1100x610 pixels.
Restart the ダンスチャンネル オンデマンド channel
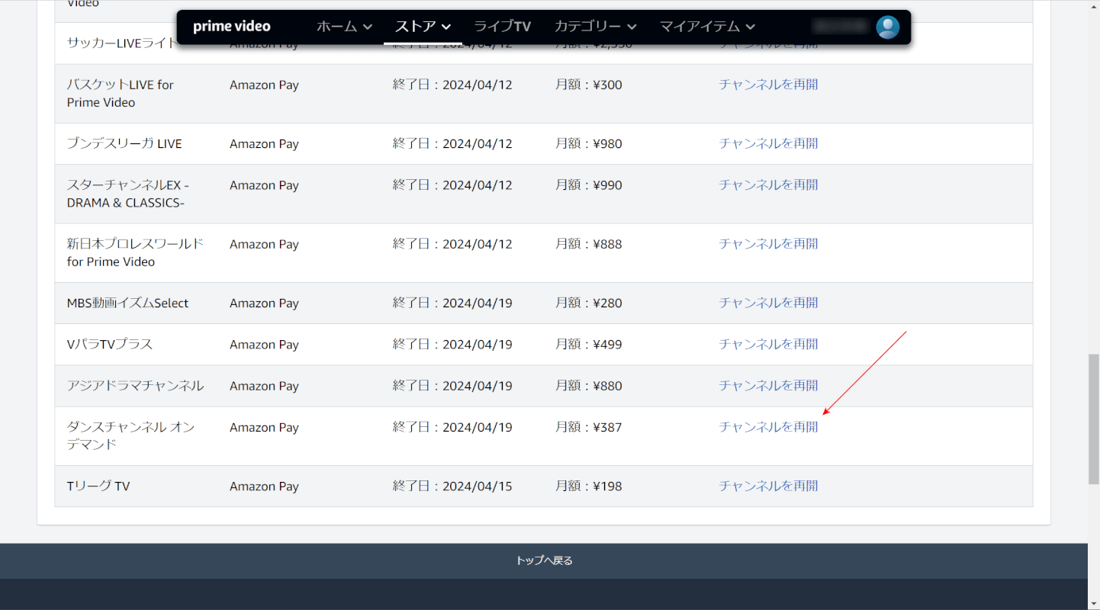pyautogui.click(x=768, y=427)
